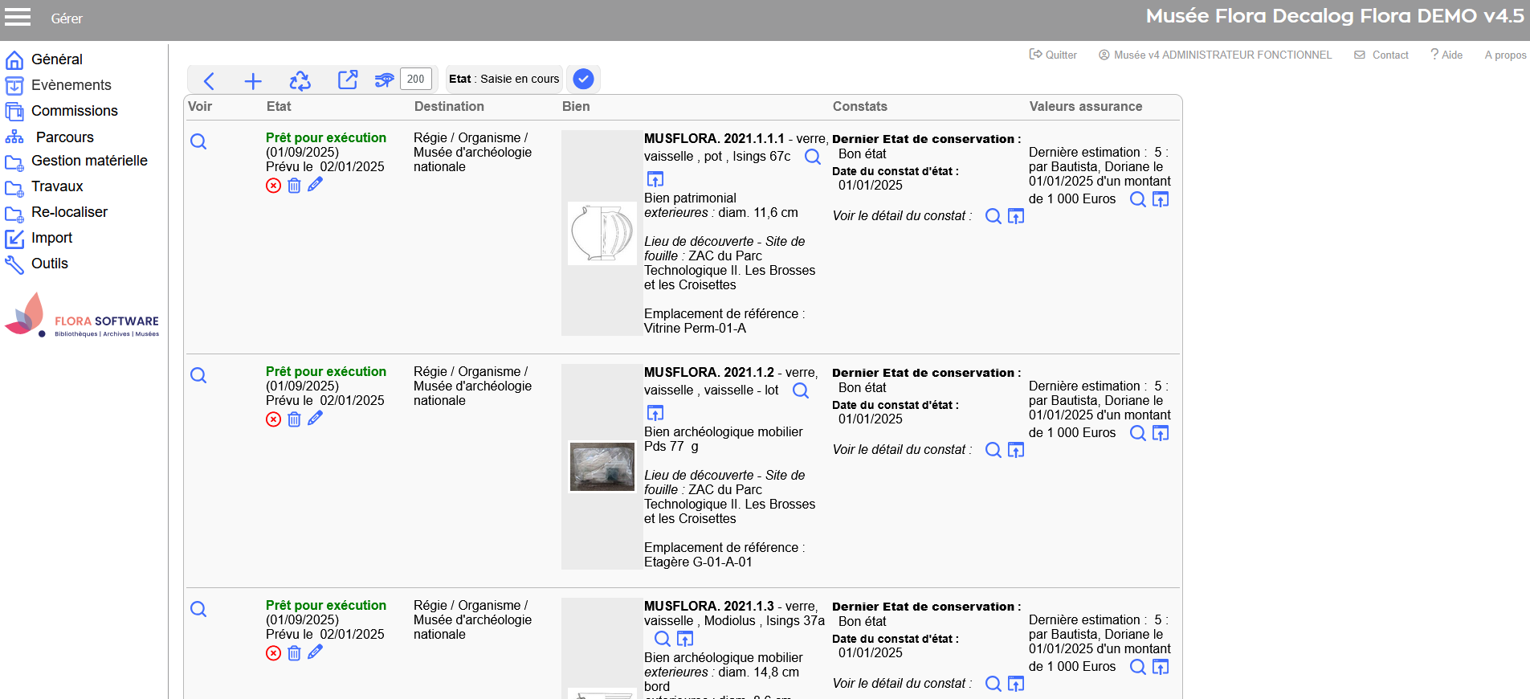The width and height of the screenshot is (1530, 699).
Task: Click the vase thumbnail of first item
Action: point(602,233)
